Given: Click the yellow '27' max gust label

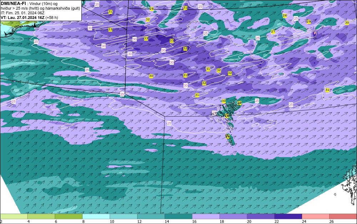Looking at the screenshot, I should [x=273, y=32].
